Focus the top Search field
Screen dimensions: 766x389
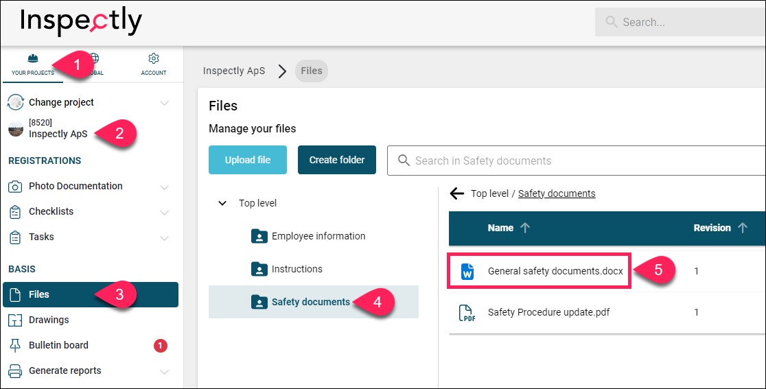click(x=680, y=22)
